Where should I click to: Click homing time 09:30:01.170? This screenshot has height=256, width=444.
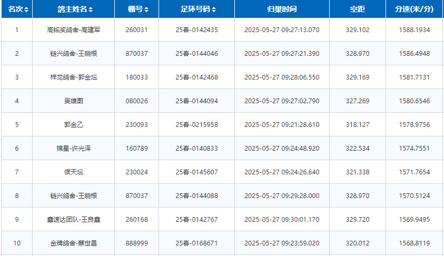(x=300, y=219)
